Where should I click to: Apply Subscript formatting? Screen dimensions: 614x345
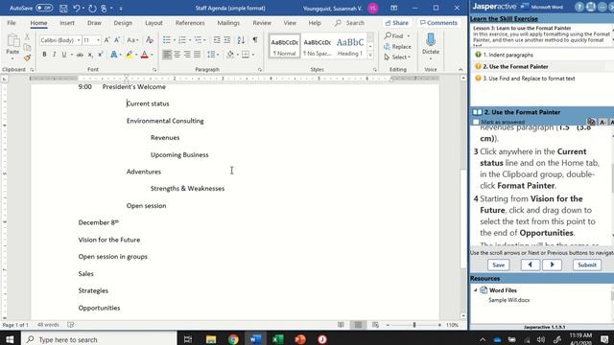pos(90,55)
